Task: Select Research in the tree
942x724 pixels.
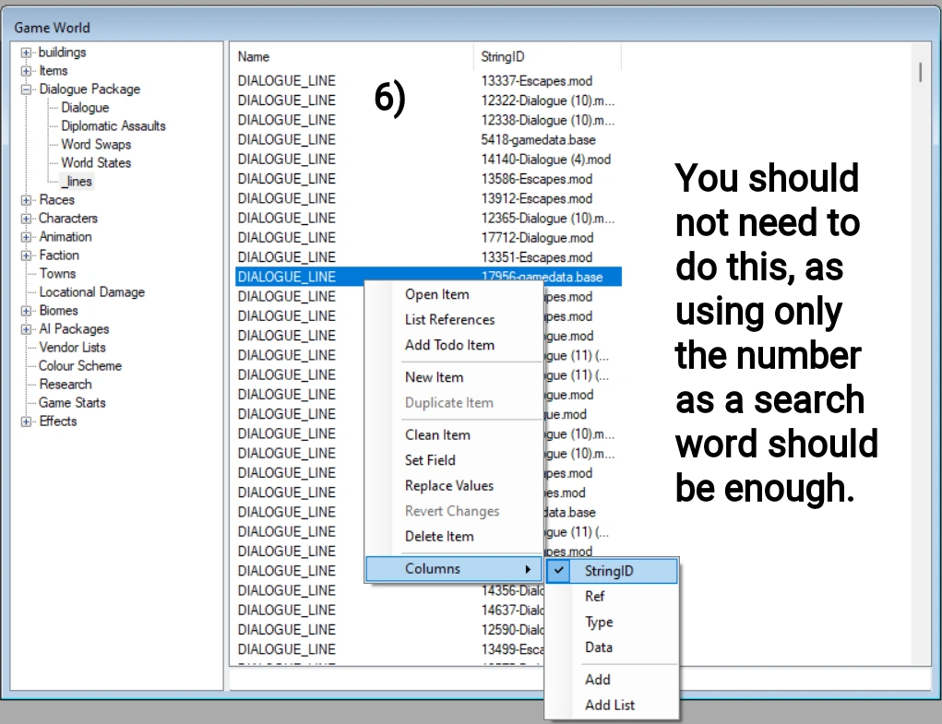Action: pyautogui.click(x=66, y=385)
